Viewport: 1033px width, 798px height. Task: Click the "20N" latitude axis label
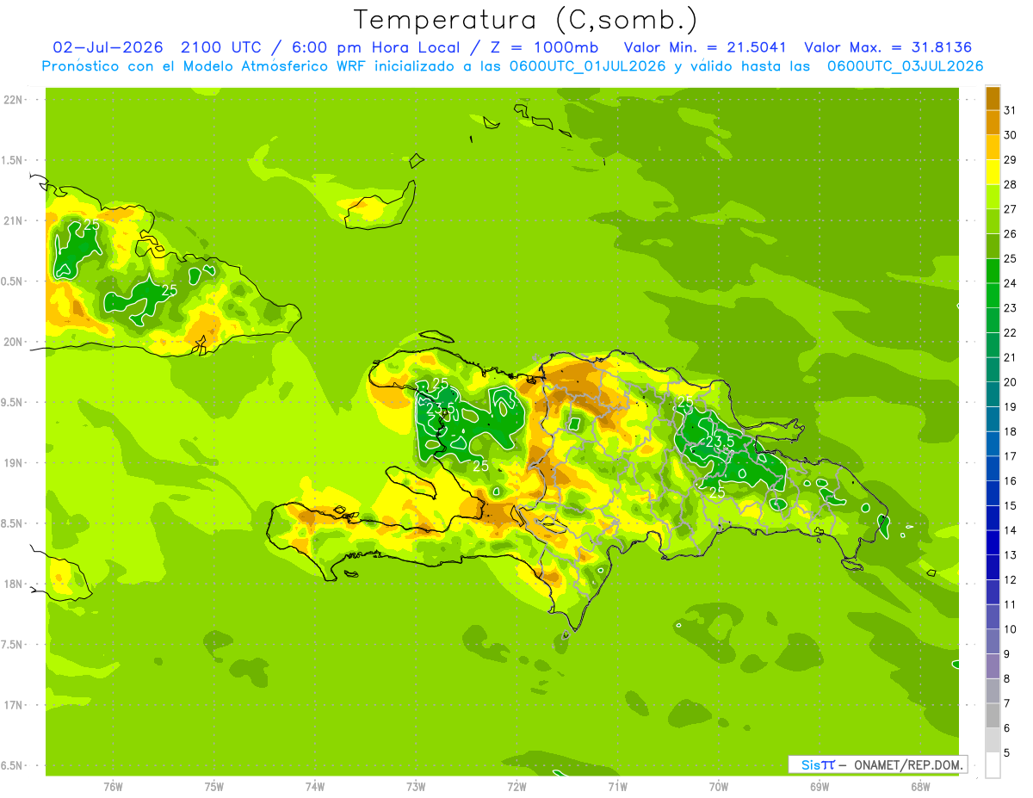coord(14,342)
